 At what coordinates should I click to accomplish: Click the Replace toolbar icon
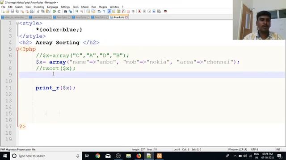[x=70, y=12]
